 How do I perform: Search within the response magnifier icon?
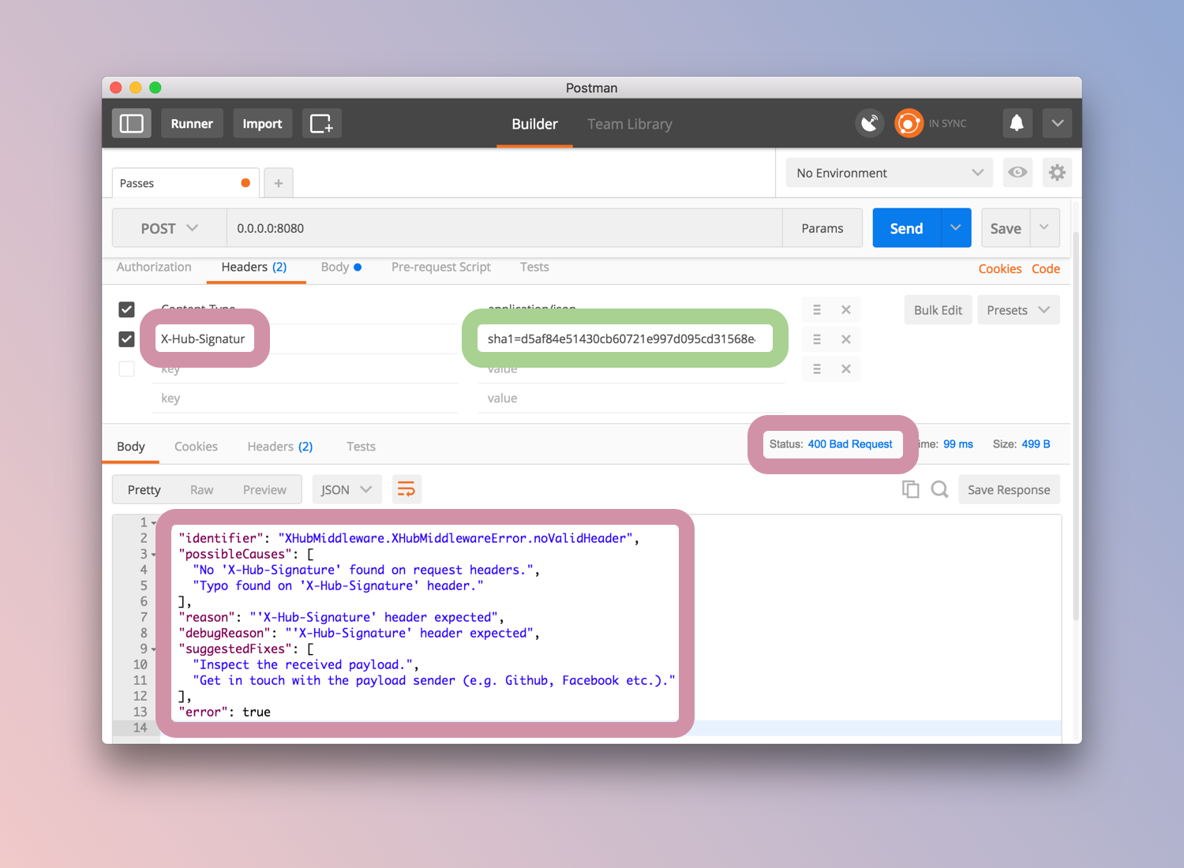point(939,489)
